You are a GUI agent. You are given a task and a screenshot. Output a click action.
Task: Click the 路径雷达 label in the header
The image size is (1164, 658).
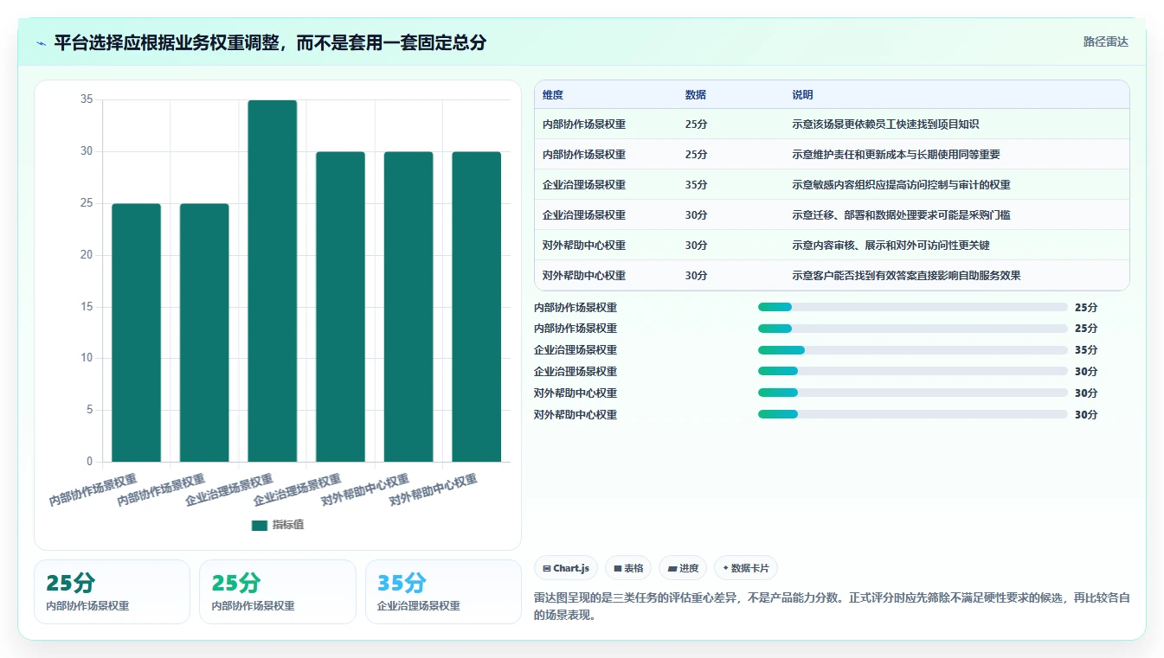tap(1105, 42)
